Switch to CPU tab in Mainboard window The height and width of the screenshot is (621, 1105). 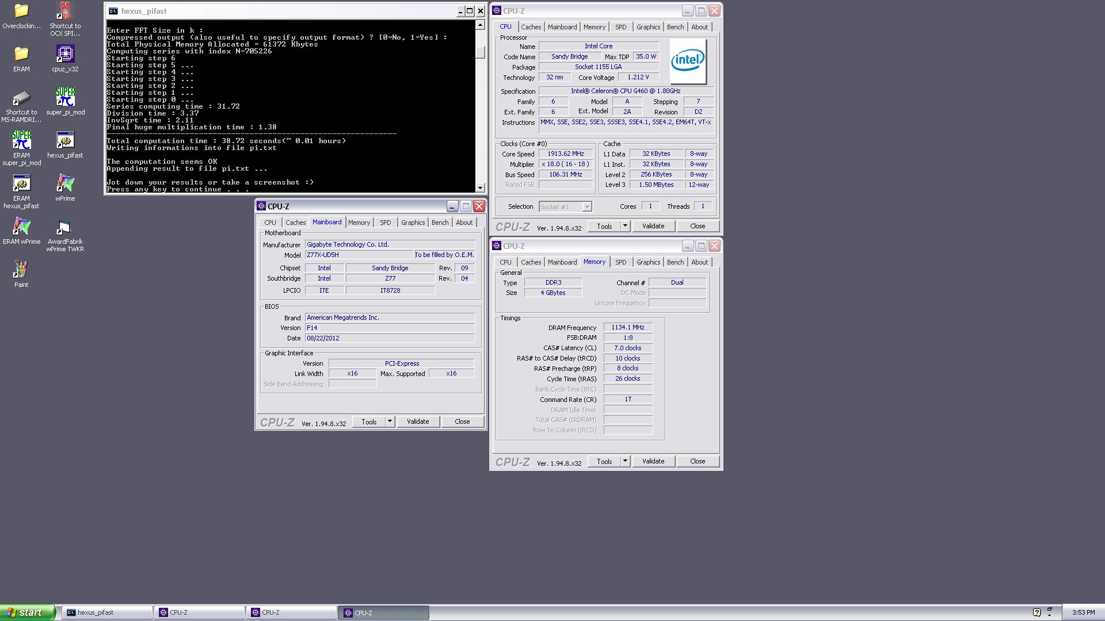click(x=270, y=223)
